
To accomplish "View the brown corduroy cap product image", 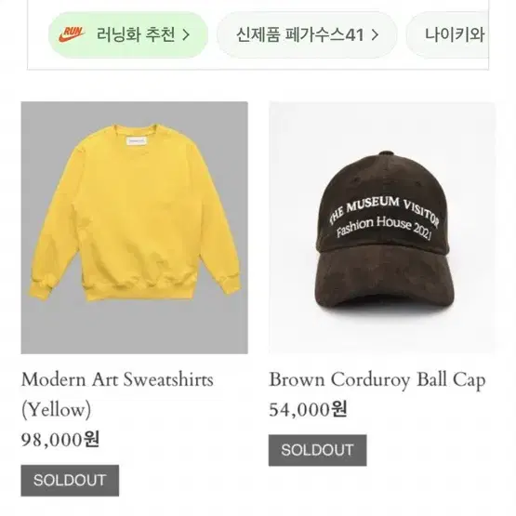I will click(382, 228).
